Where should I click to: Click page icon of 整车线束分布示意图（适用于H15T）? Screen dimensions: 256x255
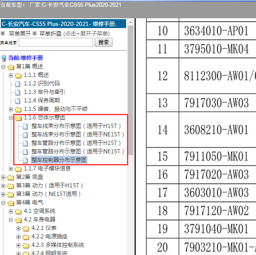[25, 126]
